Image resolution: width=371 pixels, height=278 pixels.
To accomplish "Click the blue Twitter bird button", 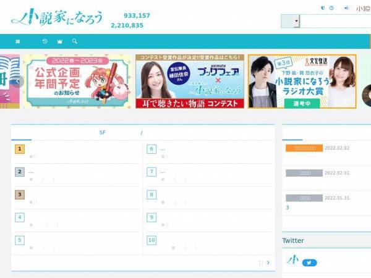I will click(x=310, y=263).
